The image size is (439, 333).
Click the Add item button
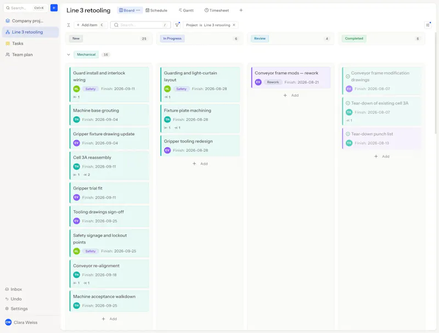pyautogui.click(x=91, y=25)
